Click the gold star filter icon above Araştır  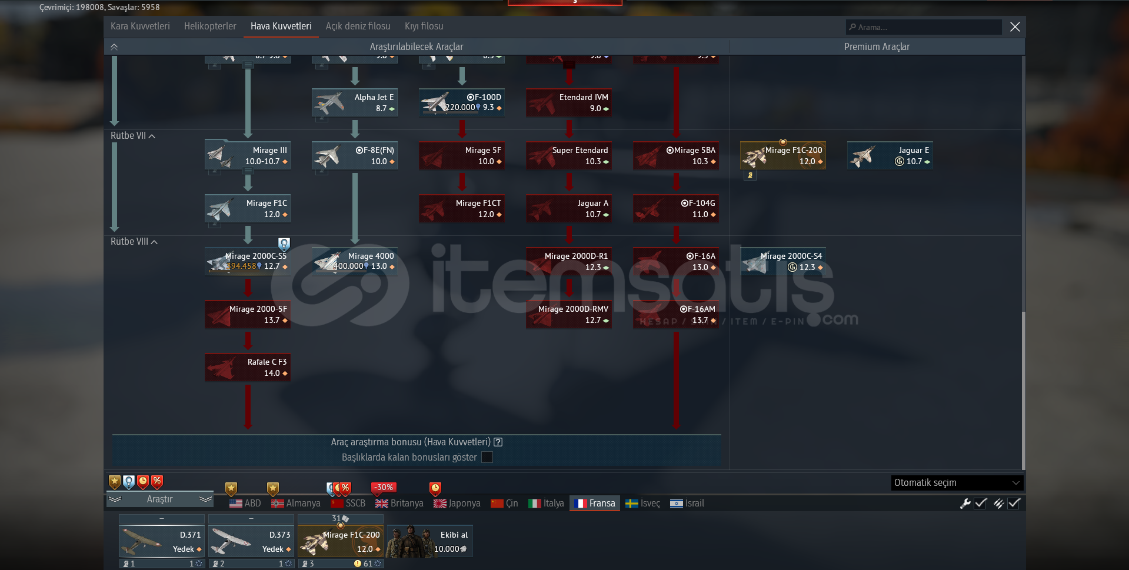tap(115, 482)
